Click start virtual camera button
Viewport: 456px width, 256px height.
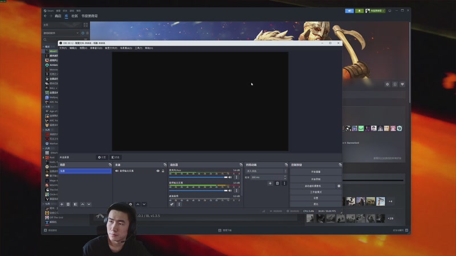pos(313,186)
